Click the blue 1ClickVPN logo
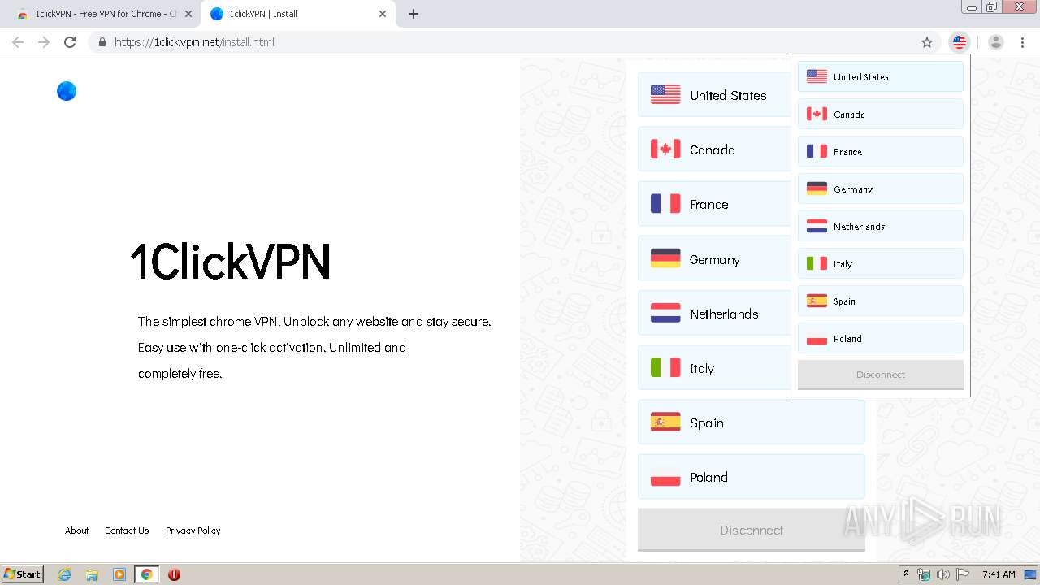Image resolution: width=1040 pixels, height=585 pixels. 67,91
